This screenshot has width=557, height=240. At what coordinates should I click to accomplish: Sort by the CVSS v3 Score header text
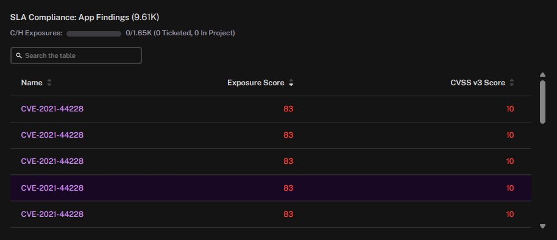(478, 83)
